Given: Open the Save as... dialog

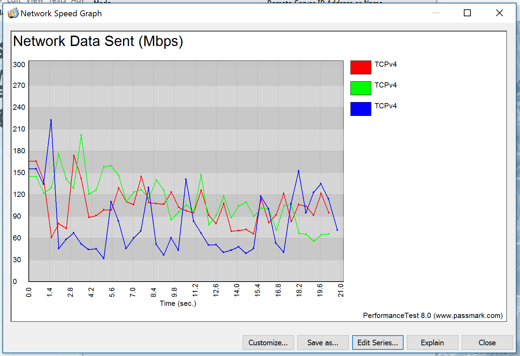Looking at the screenshot, I should pyautogui.click(x=323, y=343).
